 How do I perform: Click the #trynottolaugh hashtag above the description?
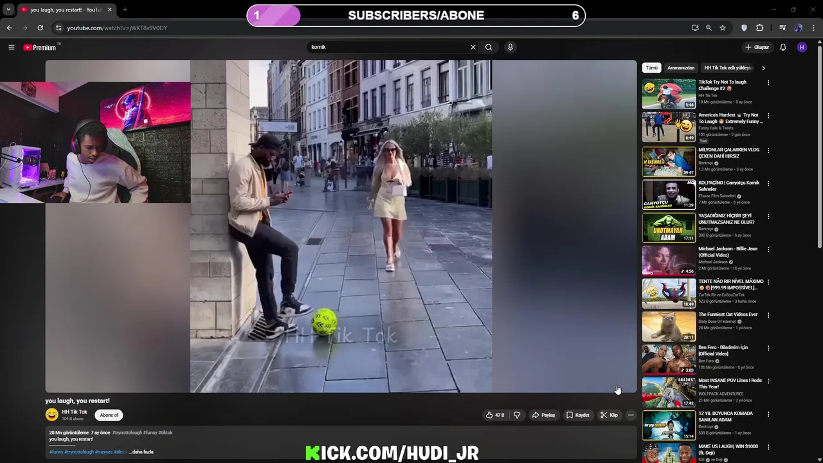pyautogui.click(x=127, y=433)
